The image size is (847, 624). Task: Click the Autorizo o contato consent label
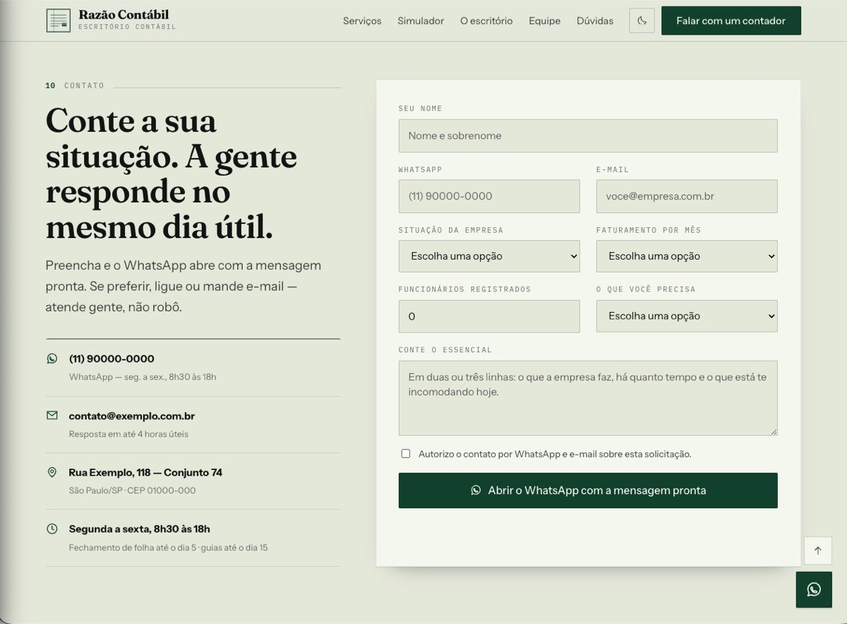tap(555, 454)
